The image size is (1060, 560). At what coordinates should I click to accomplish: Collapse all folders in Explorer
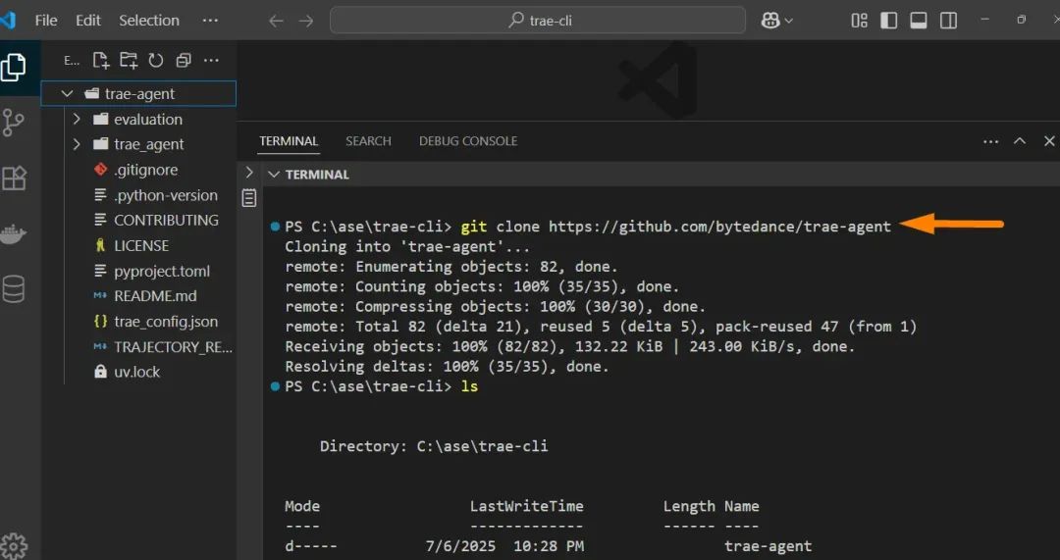184,61
